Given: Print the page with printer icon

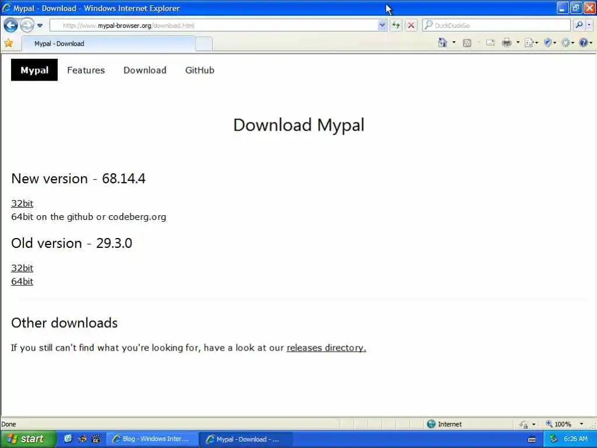Looking at the screenshot, I should (507, 43).
